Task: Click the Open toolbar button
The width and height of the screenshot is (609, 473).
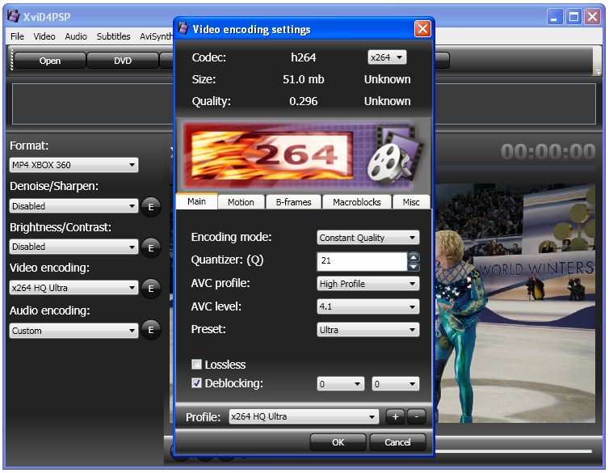Action: coord(50,61)
